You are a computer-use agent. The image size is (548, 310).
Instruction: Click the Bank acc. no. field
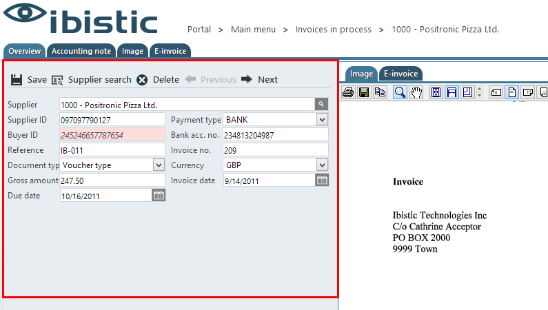tap(276, 135)
